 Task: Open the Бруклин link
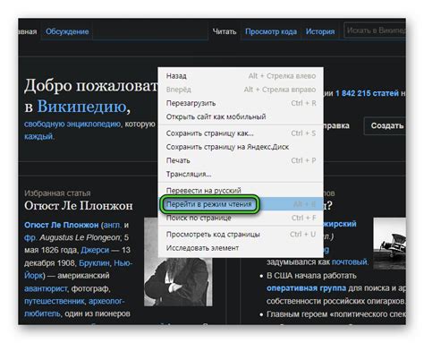point(94,263)
